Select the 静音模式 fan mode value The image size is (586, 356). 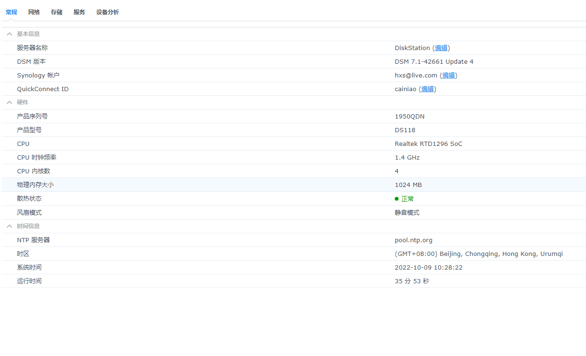coord(407,212)
